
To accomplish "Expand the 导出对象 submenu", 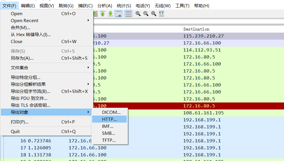I will [x=47, y=112].
